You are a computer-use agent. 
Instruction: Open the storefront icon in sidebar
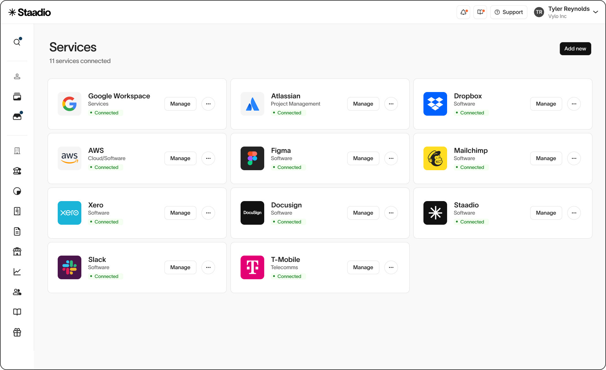(x=17, y=251)
